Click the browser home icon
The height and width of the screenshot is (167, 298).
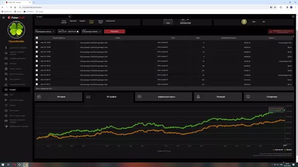coord(15,7)
